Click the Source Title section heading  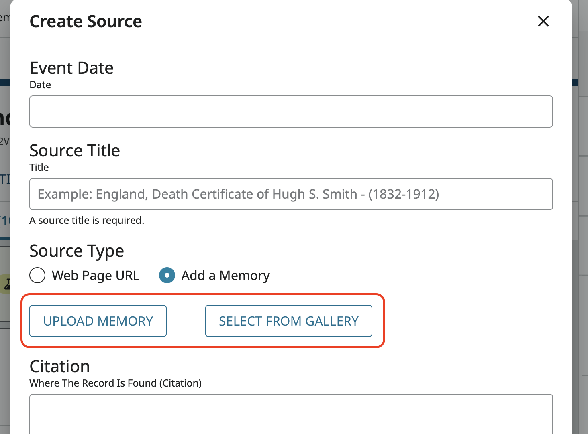pyautogui.click(x=75, y=151)
